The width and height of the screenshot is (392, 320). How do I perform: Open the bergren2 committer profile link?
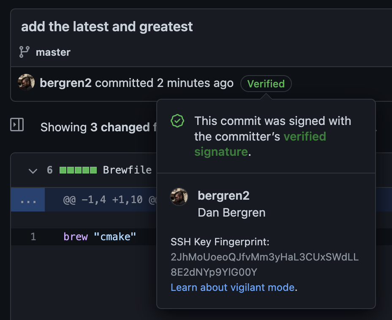click(x=65, y=83)
